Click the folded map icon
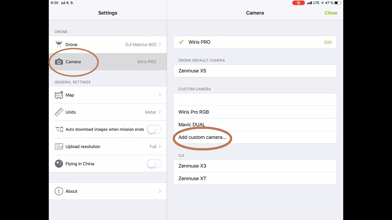 click(x=59, y=95)
